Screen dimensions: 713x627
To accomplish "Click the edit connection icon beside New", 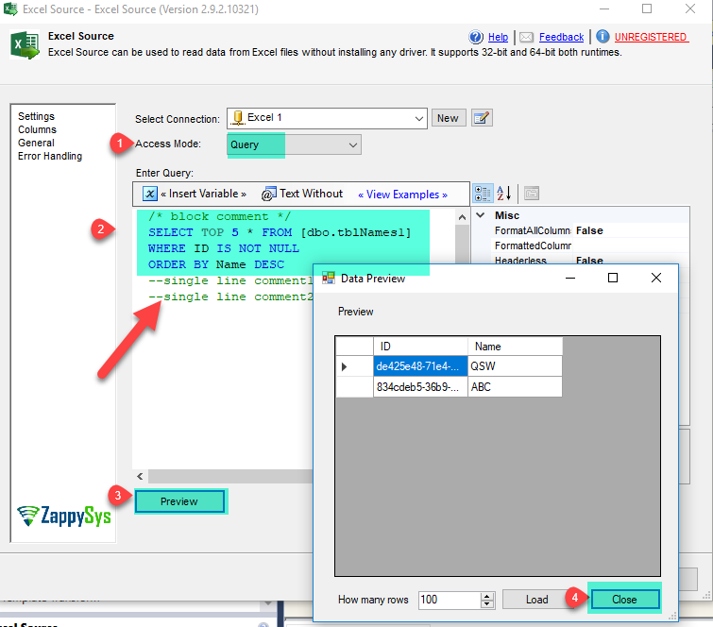I will coord(482,118).
